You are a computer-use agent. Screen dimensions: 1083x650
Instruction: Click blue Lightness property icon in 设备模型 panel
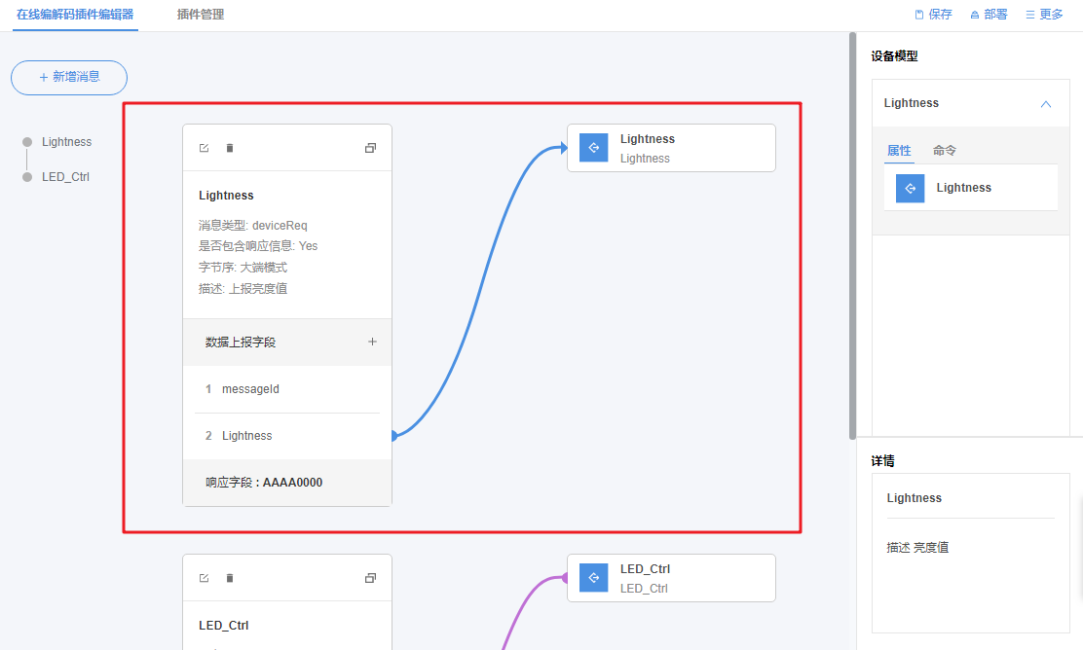[x=910, y=188]
